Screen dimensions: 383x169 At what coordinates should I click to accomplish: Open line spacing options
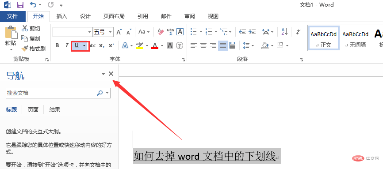[246, 45]
